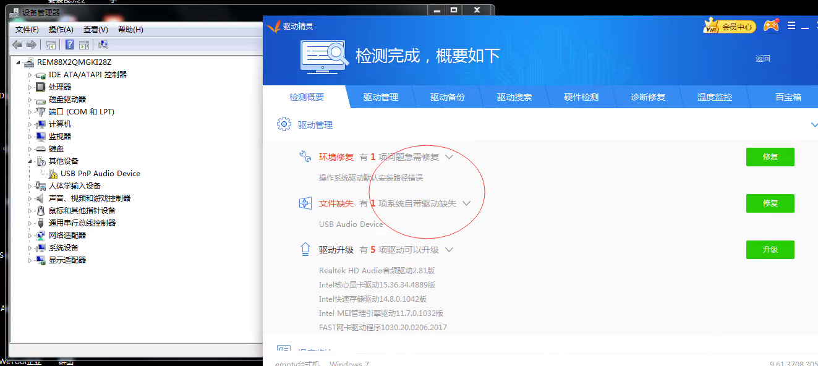The image size is (818, 366).
Task: Collapse the 环境修复 details chevron
Action: [x=449, y=157]
